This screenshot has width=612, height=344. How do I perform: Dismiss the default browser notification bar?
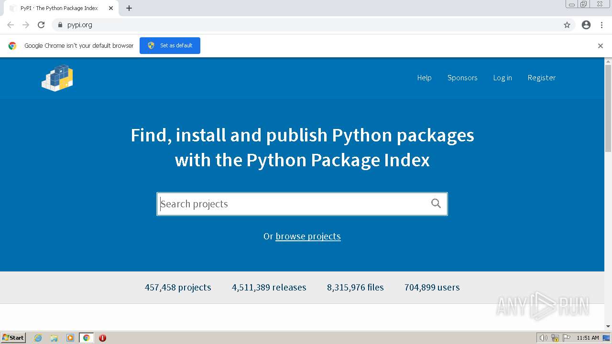(x=601, y=46)
